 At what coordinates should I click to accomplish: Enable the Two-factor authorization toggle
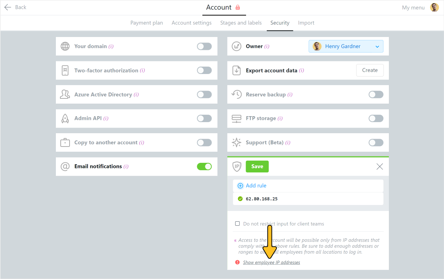204,70
